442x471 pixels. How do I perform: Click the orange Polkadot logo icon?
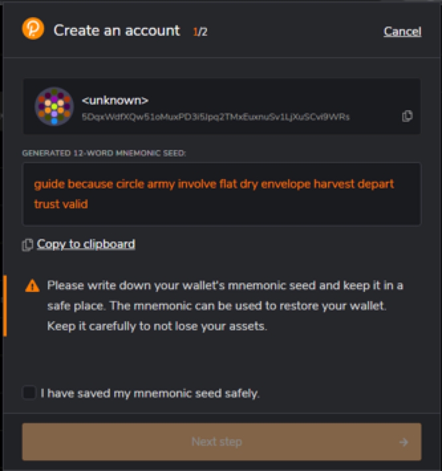click(33, 30)
